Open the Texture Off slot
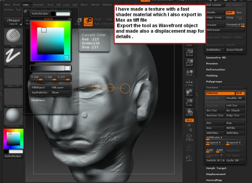252x183 pixels. (x=13, y=98)
